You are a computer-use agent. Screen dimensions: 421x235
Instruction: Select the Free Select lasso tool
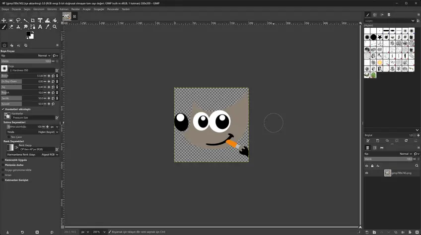coord(18,20)
